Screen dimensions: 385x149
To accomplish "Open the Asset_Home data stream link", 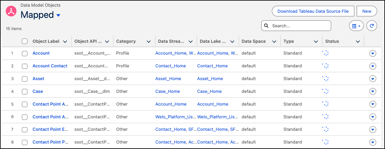I will click(x=168, y=79).
